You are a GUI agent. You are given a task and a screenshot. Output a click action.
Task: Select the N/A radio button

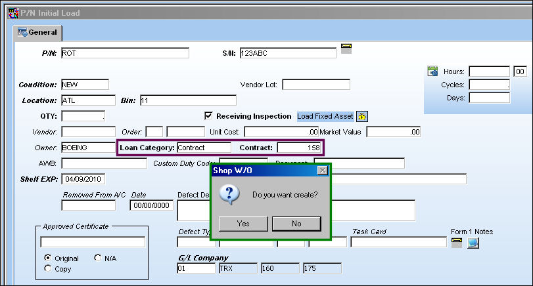[x=97, y=258]
